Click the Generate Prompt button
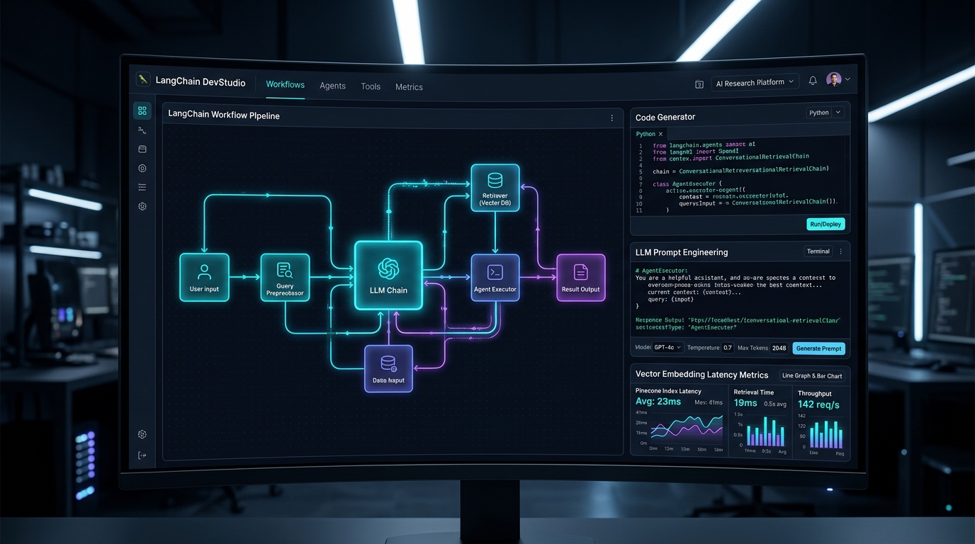This screenshot has width=975, height=544. [x=818, y=348]
